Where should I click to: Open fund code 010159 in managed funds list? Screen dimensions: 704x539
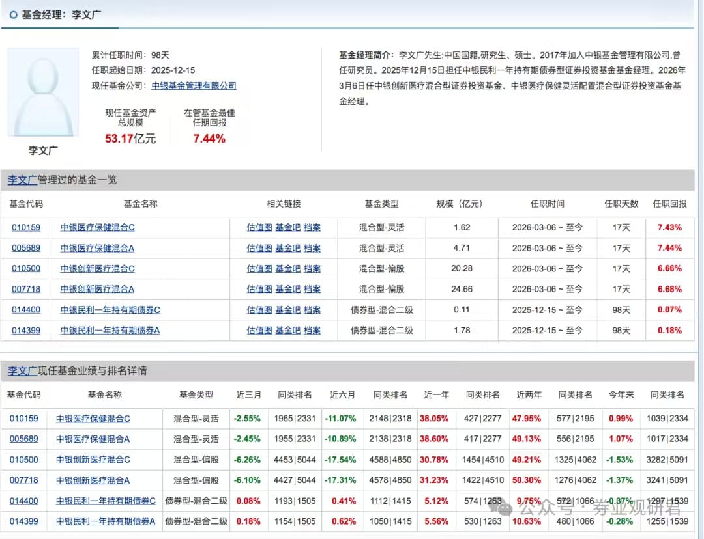click(x=26, y=227)
